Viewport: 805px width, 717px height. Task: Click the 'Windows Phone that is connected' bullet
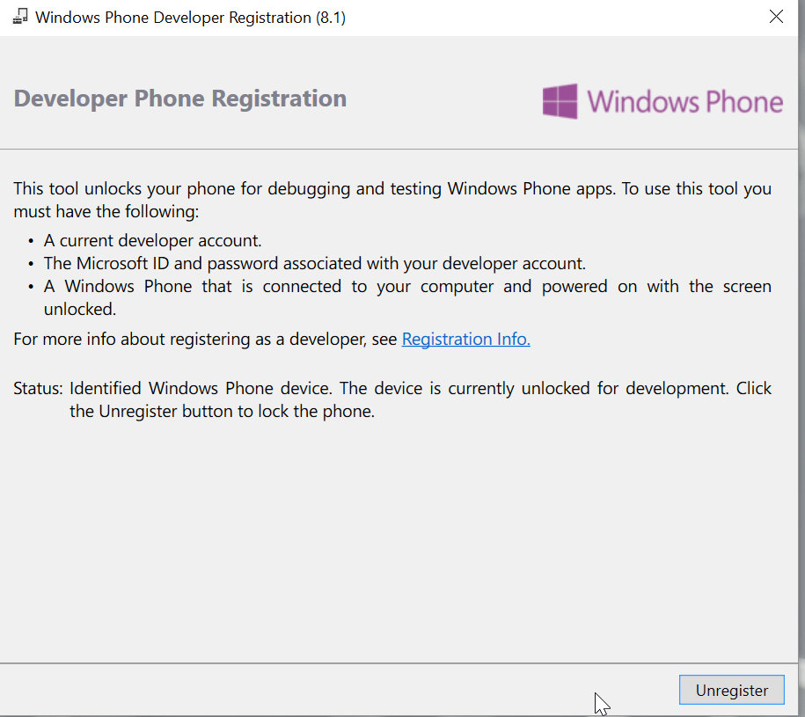407,297
